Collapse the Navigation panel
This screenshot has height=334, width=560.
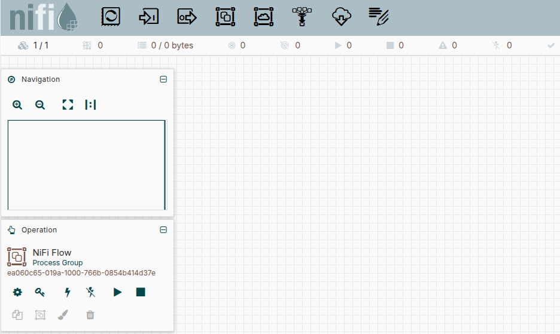[163, 79]
